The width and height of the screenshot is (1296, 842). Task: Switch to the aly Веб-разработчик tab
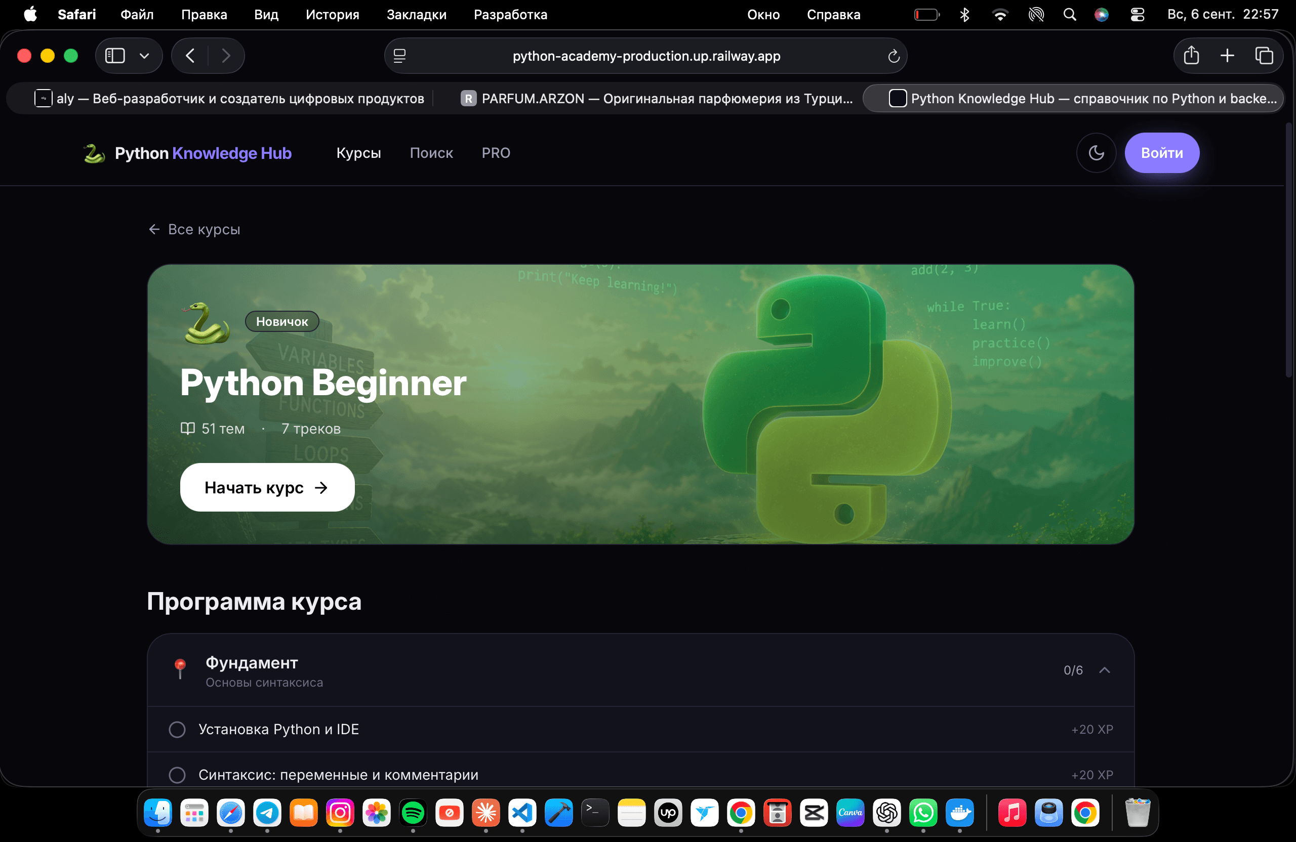click(229, 99)
